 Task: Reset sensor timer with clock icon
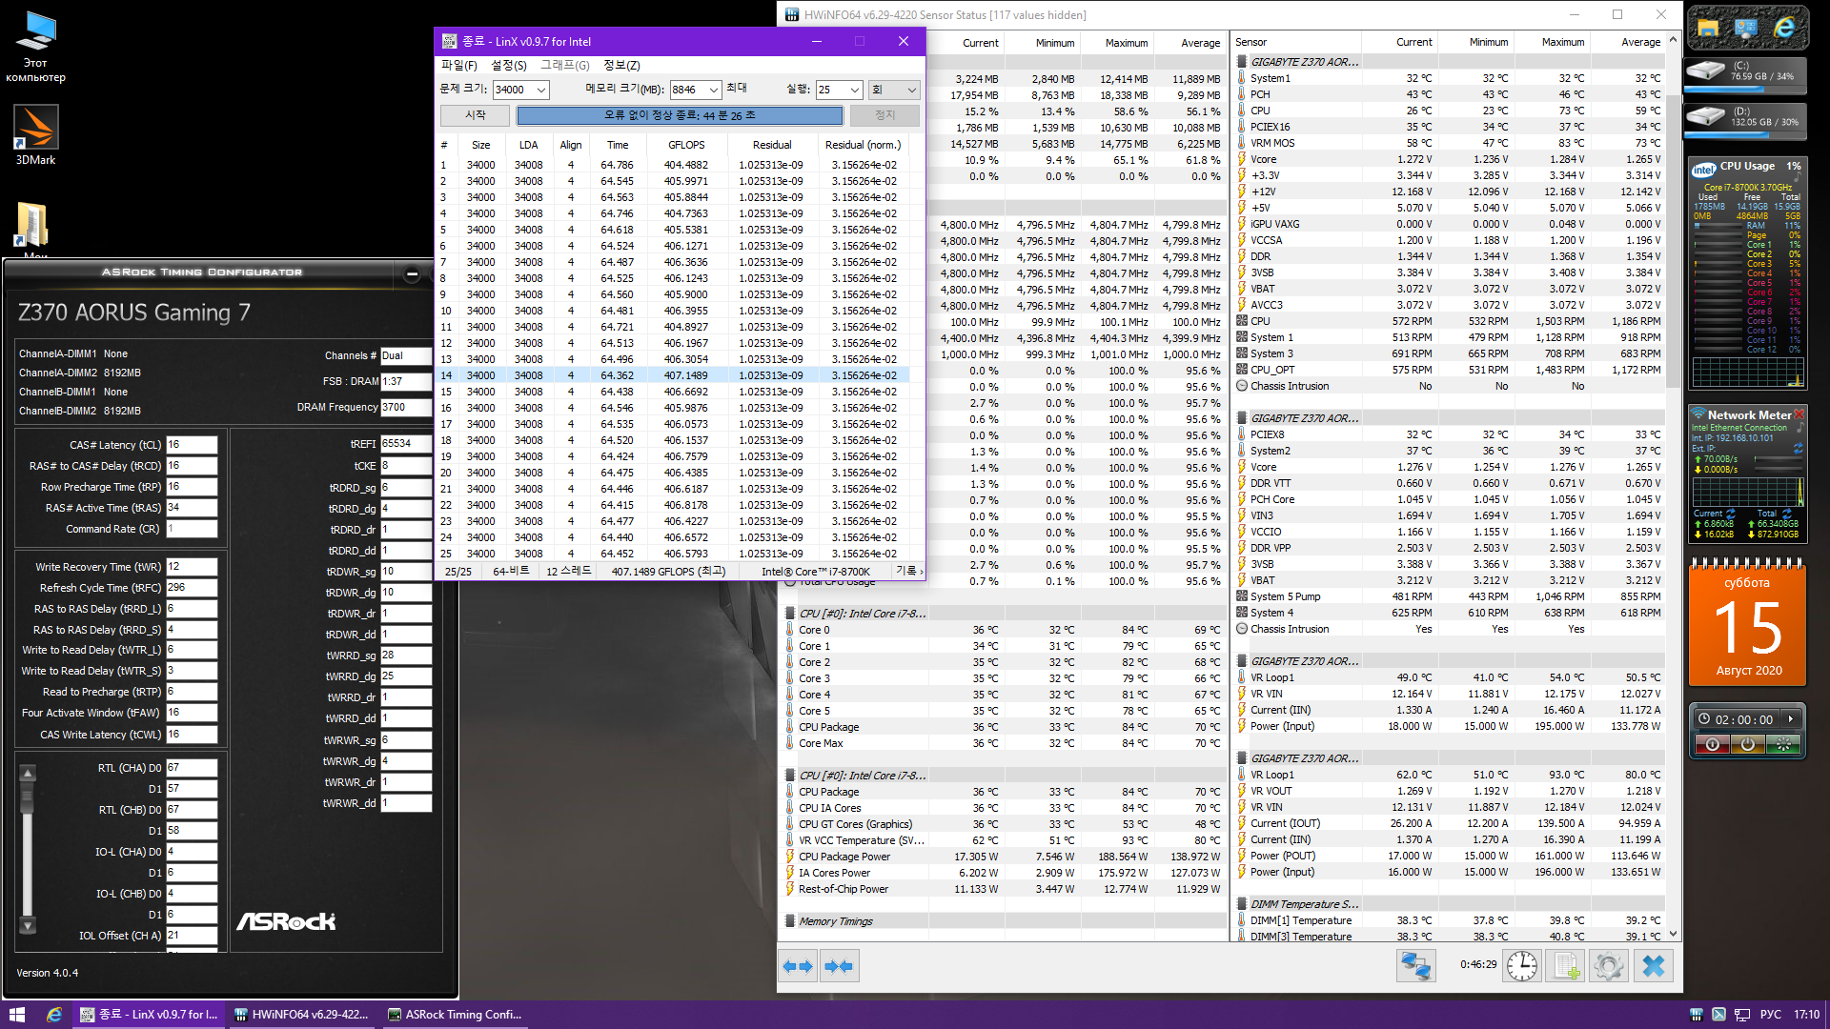pyautogui.click(x=1522, y=966)
